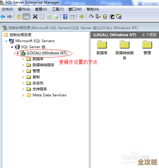This screenshot has width=159, height=168.
Task: Expand the 数据库 tree node
Action: 23,59
